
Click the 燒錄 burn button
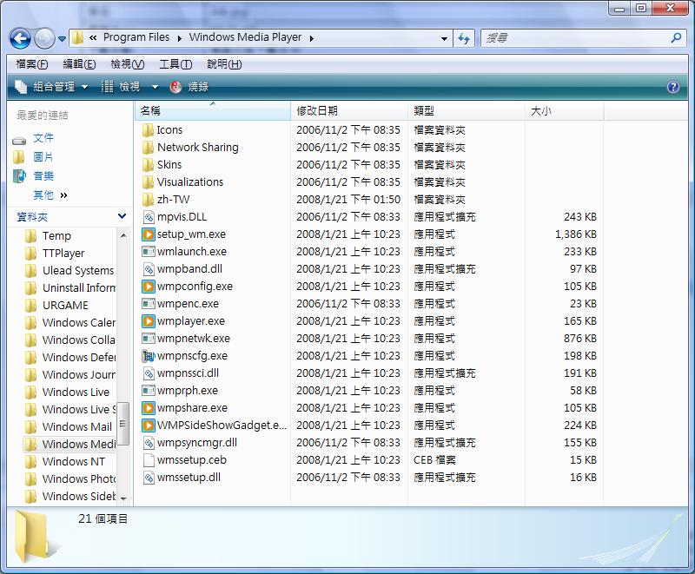(x=189, y=87)
